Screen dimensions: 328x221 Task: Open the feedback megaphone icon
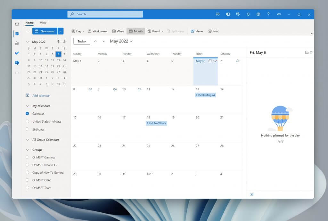279,14
